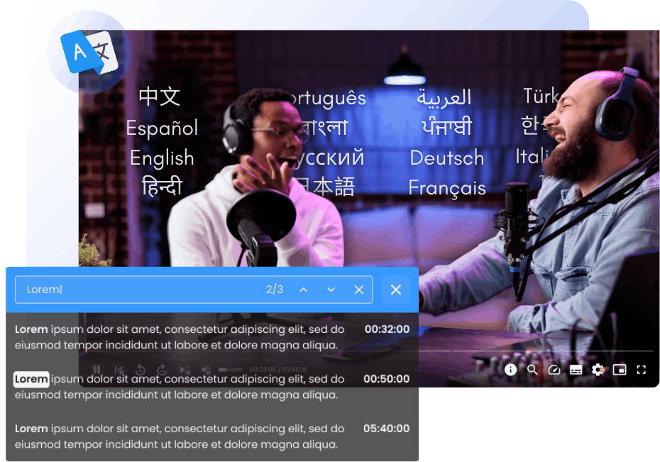Close the transcript search panel
660x462 pixels.
pos(396,290)
